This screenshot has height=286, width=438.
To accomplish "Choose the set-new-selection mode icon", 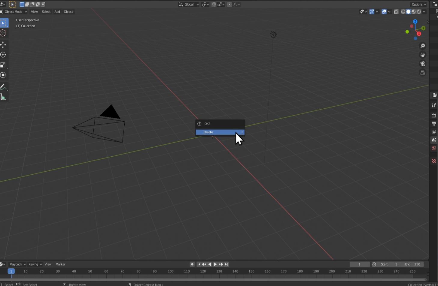I will [x=22, y=5].
